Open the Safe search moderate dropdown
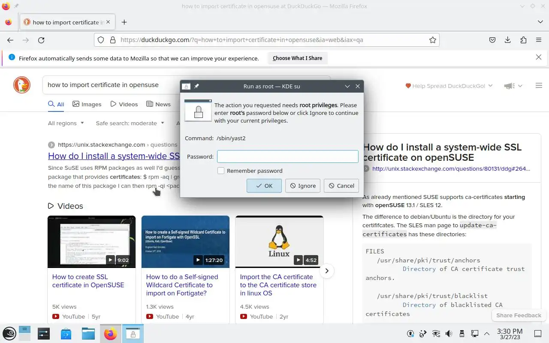The width and height of the screenshot is (549, 343). coord(130,123)
